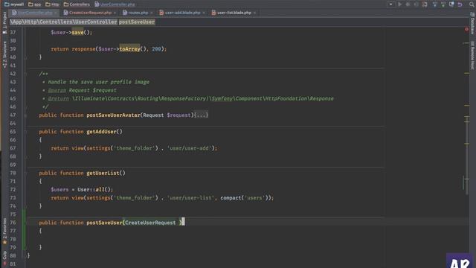
Task: Open the run configuration dropdown
Action: click(391, 4)
